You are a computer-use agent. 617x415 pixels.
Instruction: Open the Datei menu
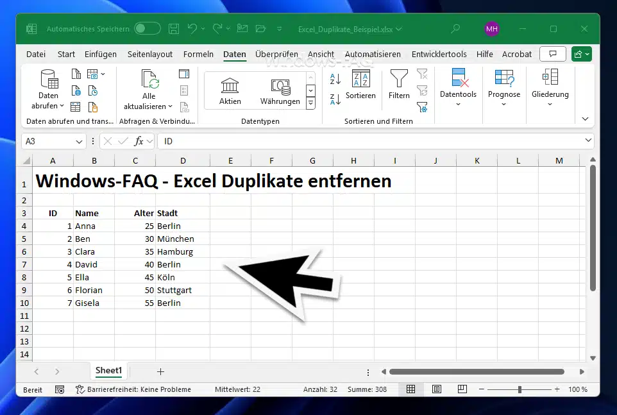coord(36,55)
